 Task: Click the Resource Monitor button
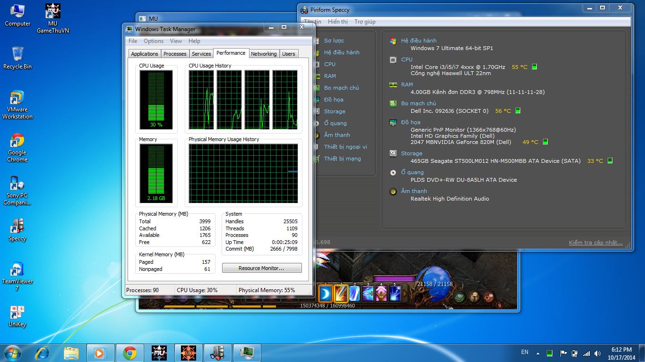[262, 268]
